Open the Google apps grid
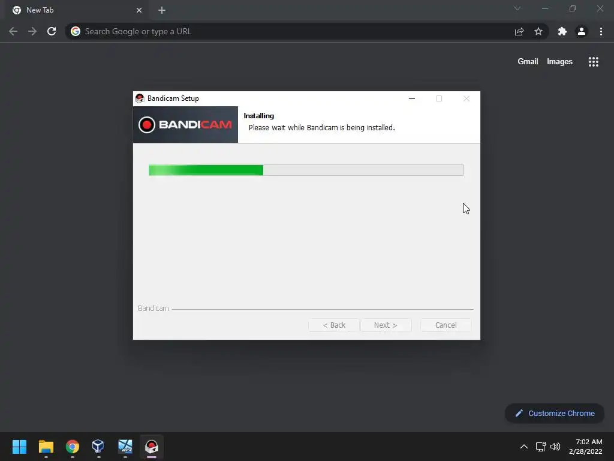 tap(594, 62)
